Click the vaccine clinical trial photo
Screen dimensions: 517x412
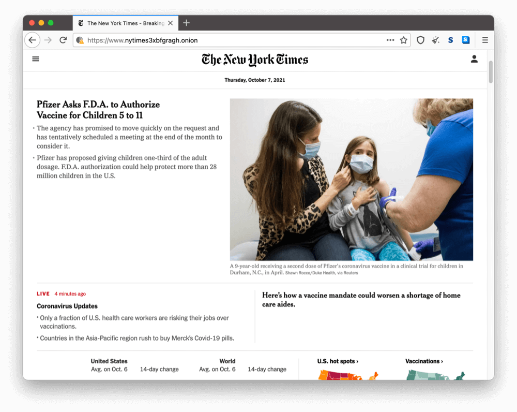[352, 179]
